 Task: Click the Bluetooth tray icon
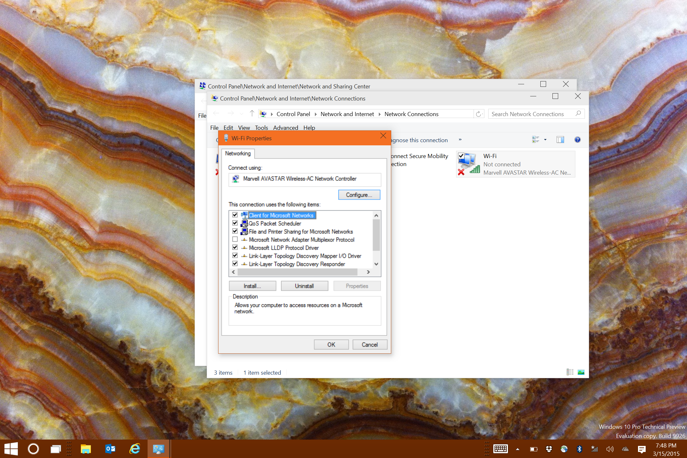[x=579, y=449]
